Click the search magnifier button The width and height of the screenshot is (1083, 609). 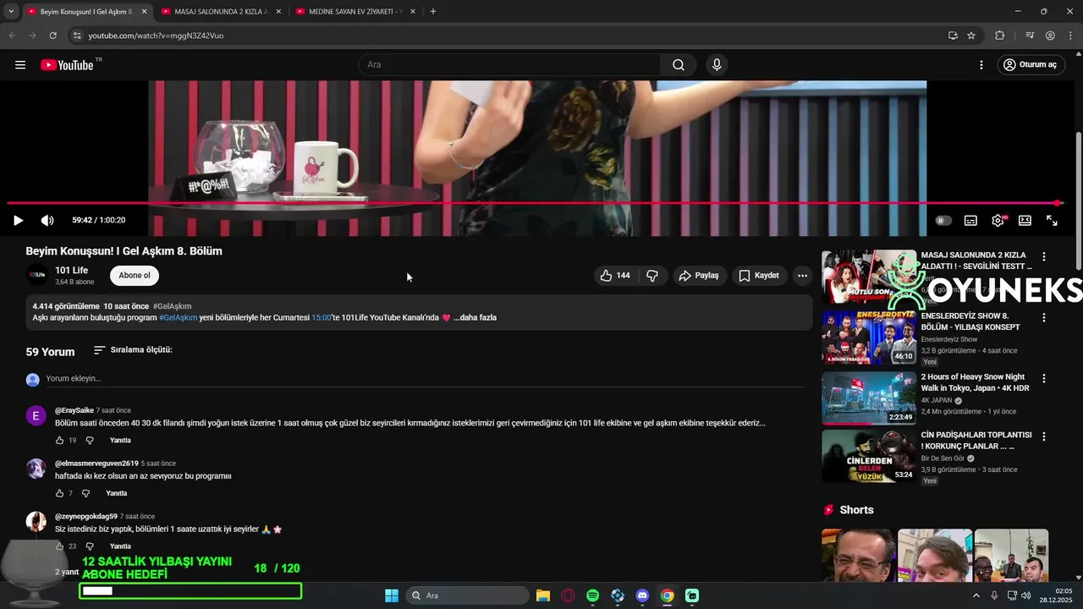pos(679,65)
